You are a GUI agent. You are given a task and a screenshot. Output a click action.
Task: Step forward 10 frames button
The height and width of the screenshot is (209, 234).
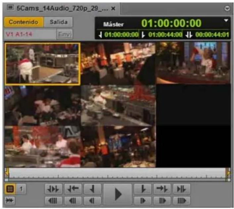[x=181, y=200]
